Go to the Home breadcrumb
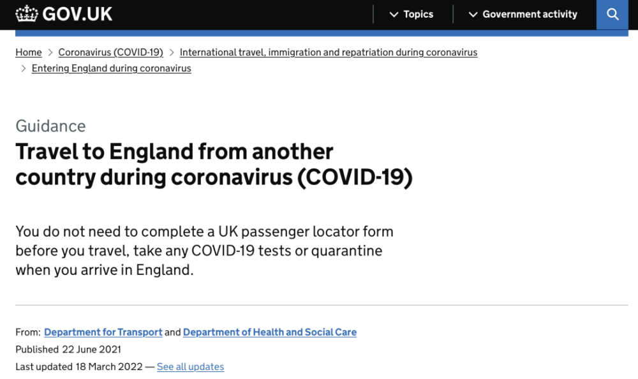This screenshot has height=379, width=638. click(29, 52)
